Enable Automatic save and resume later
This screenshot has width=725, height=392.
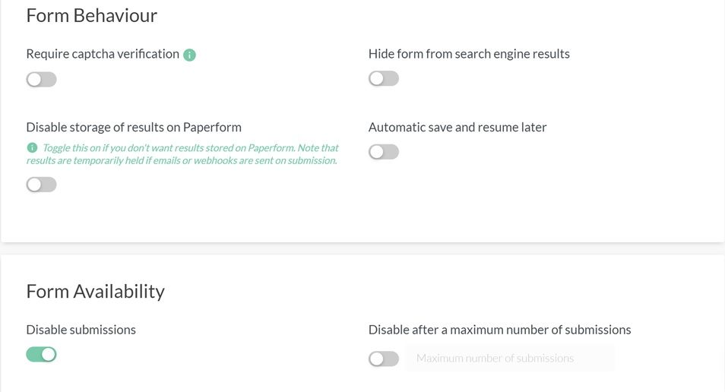click(384, 152)
